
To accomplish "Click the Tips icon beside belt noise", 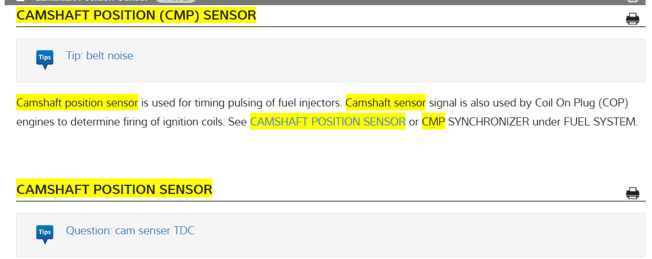I will pos(44,59).
